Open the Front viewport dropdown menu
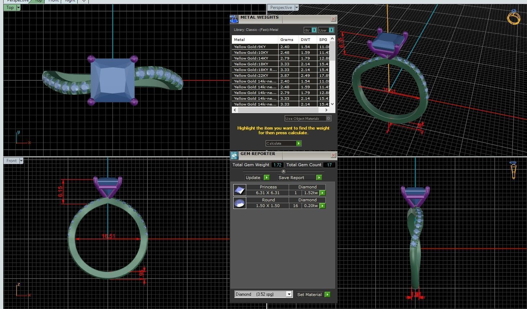Screen dimensions: 527x309 click(x=21, y=161)
